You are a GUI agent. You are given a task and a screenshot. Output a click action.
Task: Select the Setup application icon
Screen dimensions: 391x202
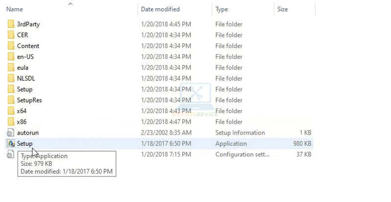pyautogui.click(x=11, y=144)
